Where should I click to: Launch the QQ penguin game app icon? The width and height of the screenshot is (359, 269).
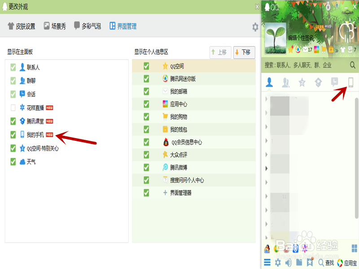click(267, 249)
